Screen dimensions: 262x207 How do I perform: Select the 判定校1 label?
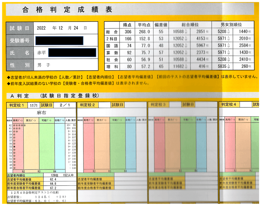point(17,105)
